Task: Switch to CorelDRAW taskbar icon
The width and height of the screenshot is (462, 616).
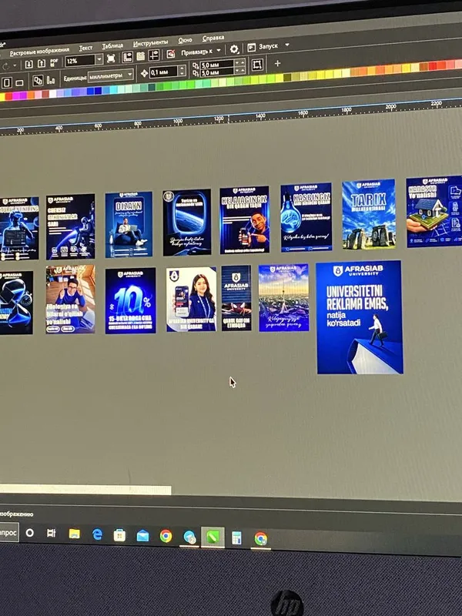Action: pyautogui.click(x=213, y=537)
